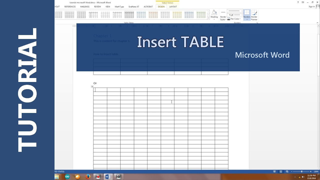Click the red recorder taskbar icon
The width and height of the screenshot is (320, 180).
point(98,177)
